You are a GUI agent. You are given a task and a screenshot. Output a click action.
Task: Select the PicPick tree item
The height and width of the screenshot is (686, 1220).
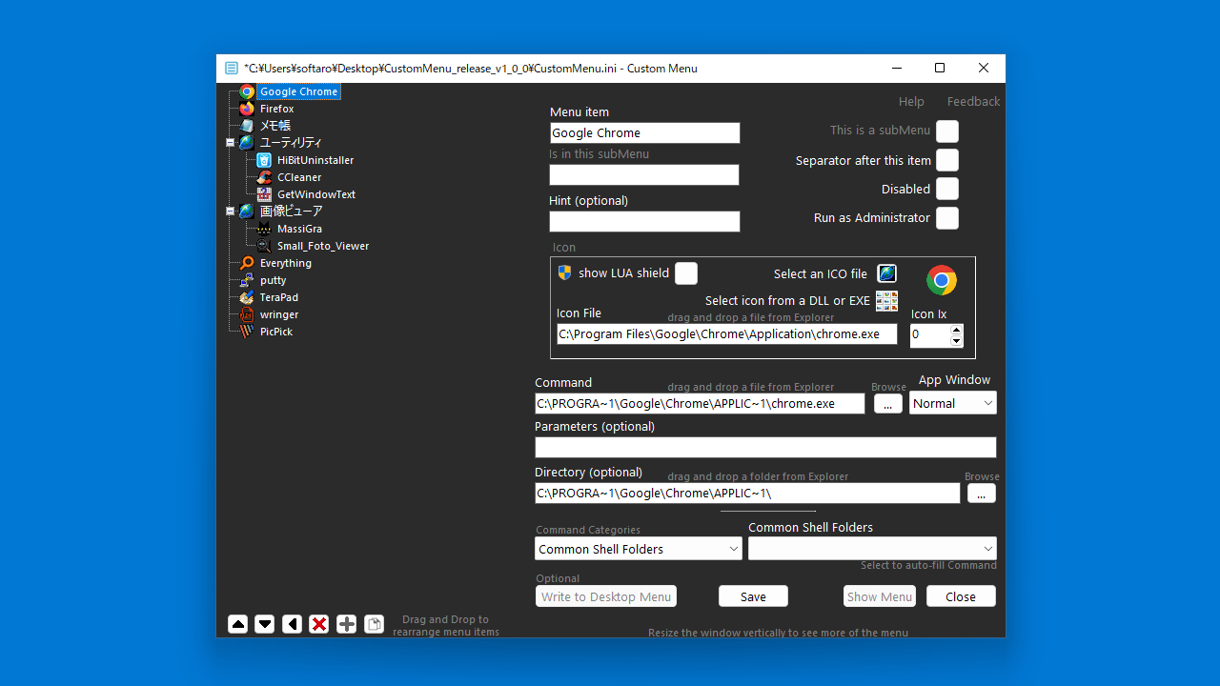(x=276, y=332)
